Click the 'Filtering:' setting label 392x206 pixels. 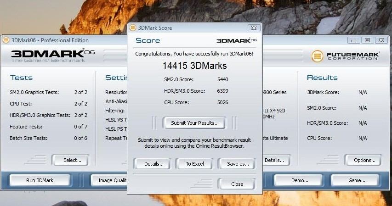pos(115,111)
